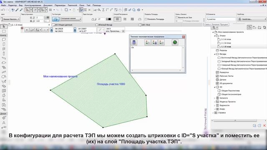Click the calculator icon in ТЭП palette
Image resolution: width=267 pixels, height=150 pixels.
134,42
